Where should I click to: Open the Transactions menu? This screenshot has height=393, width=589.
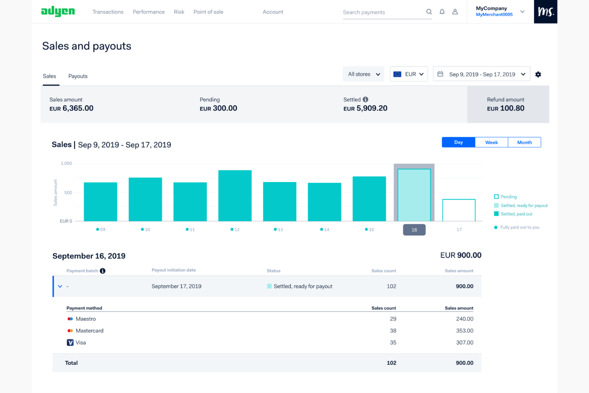(x=108, y=12)
